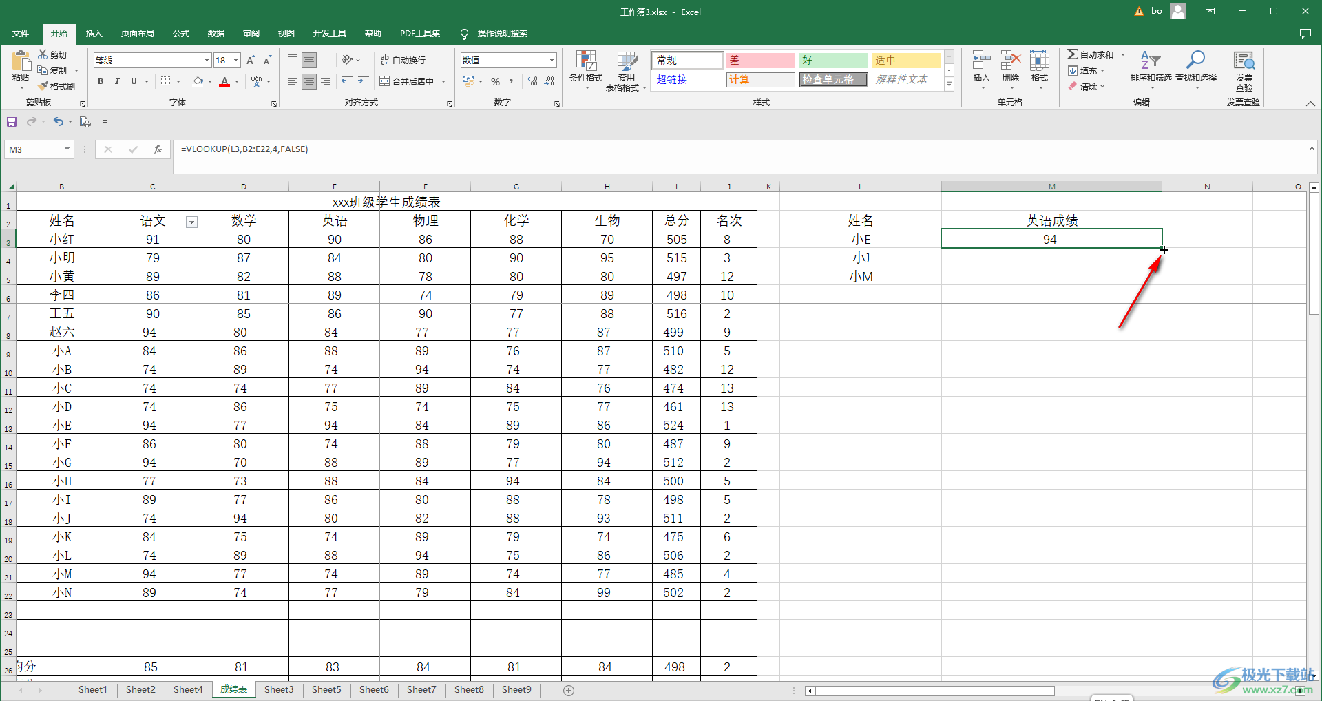This screenshot has width=1322, height=701.
Task: Select cell M3 with value 94
Action: (1051, 239)
